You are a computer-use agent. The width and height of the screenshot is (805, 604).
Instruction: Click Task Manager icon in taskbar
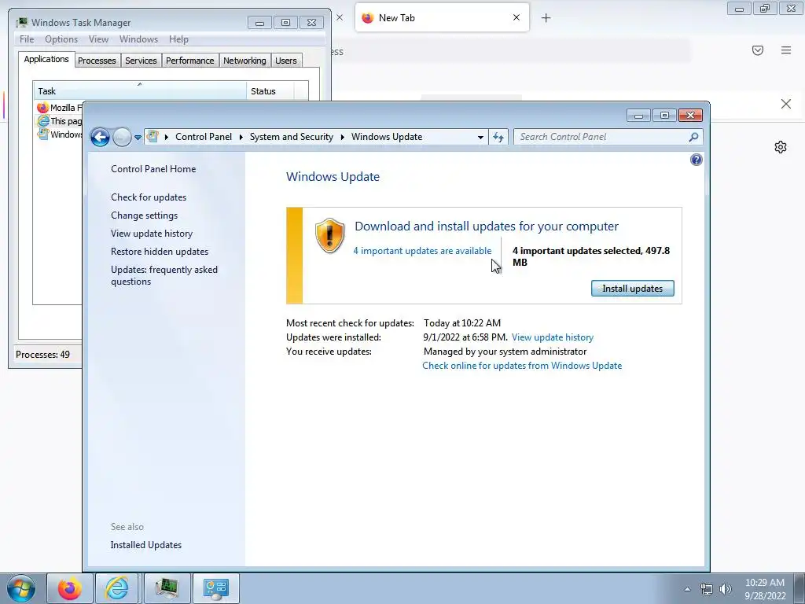tap(167, 588)
